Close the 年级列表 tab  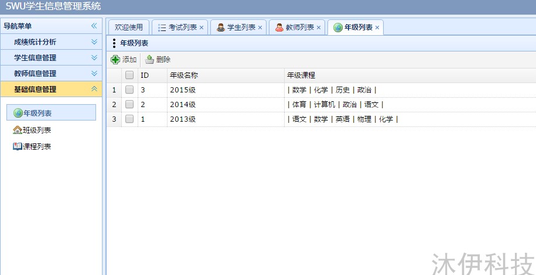tap(377, 27)
